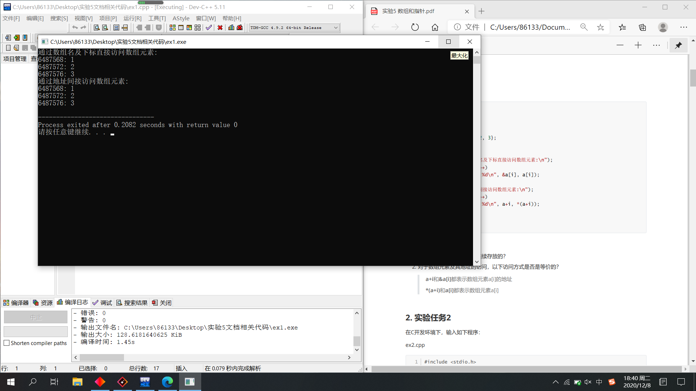Toggle Shorten compiler paths checkbox

click(7, 343)
